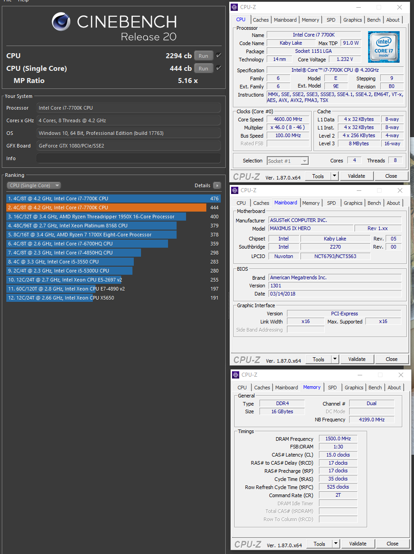Click Validate in the Memory CPU-Z window

coord(358,544)
